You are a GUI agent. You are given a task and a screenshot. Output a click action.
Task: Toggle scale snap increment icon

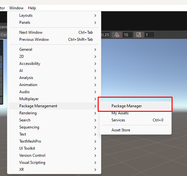click(x=139, y=35)
